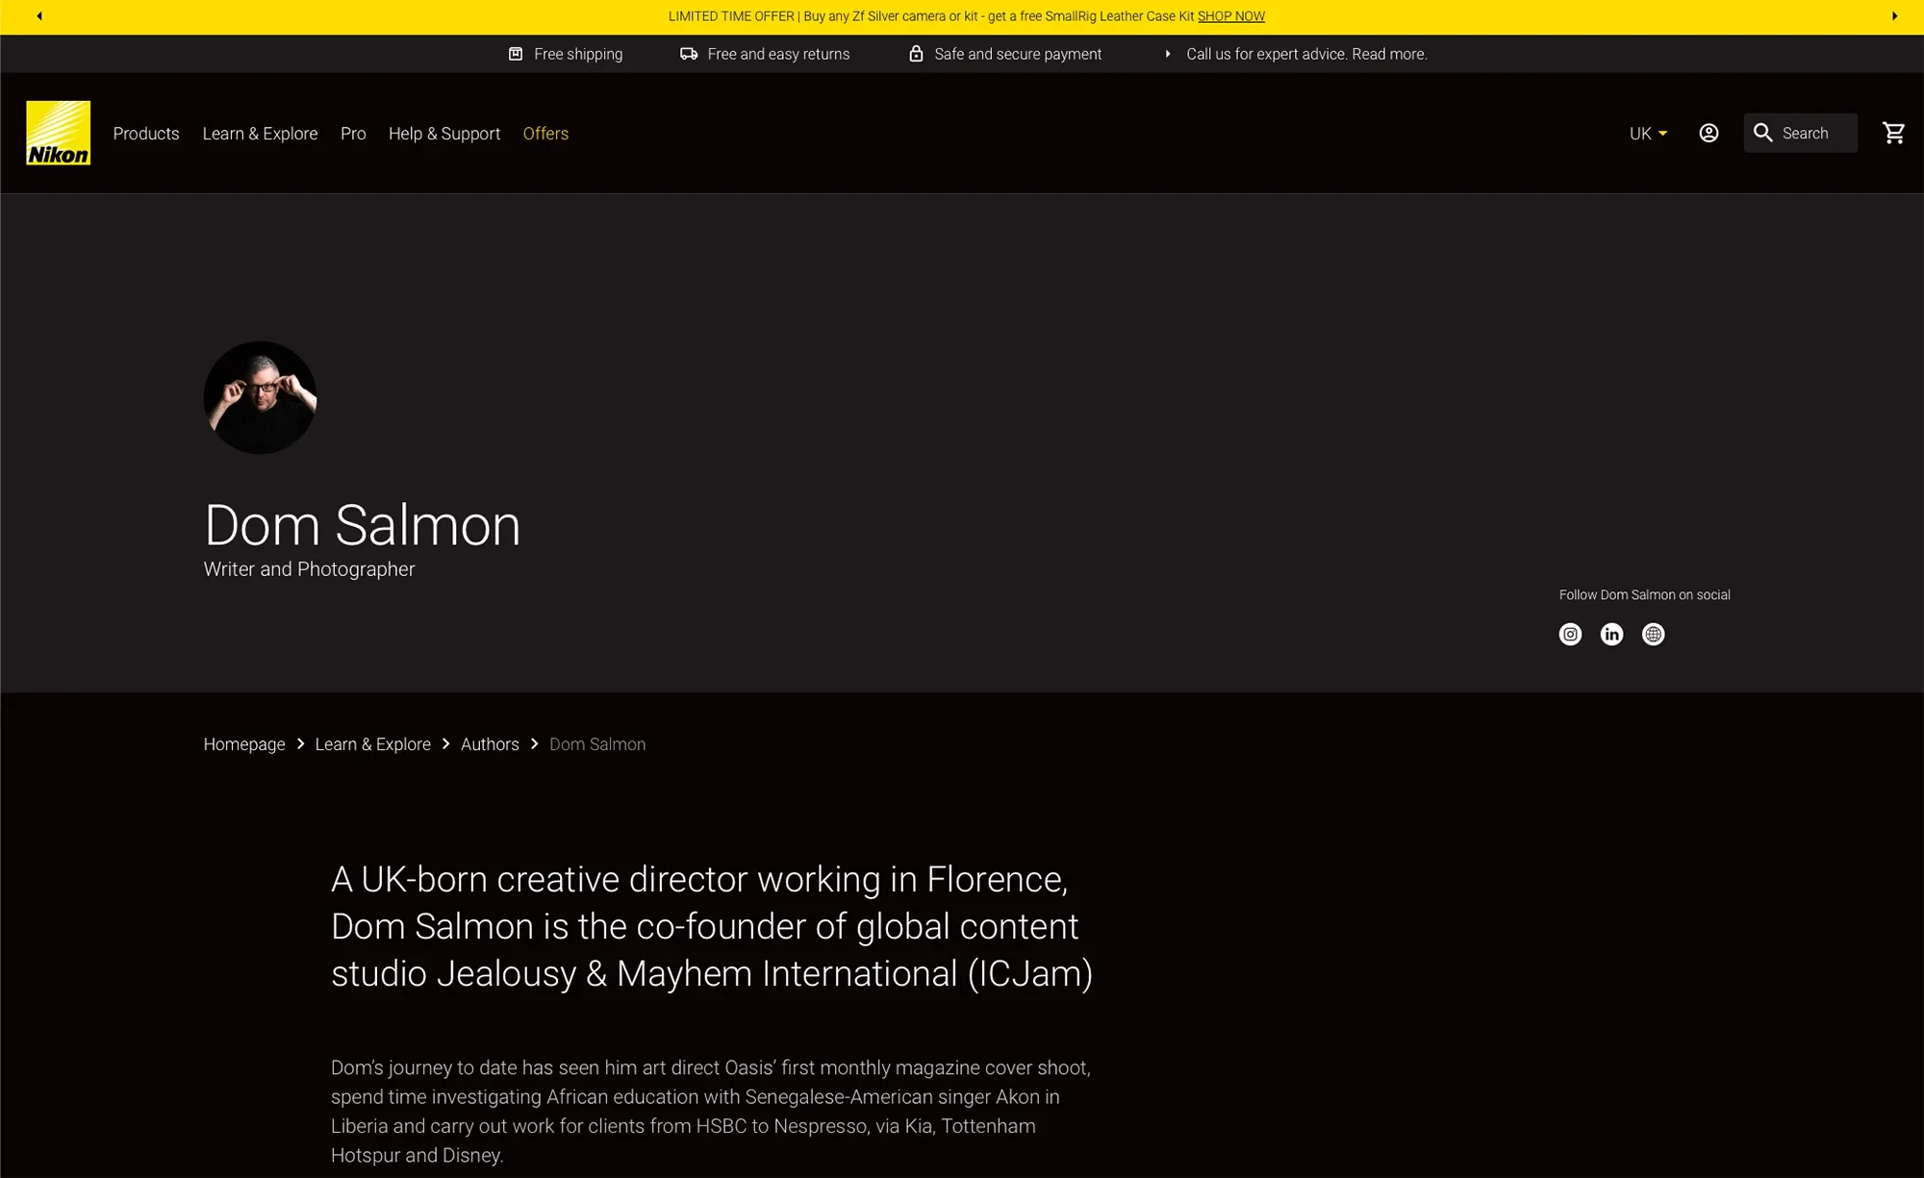Click Dom Salmon's profile photo
This screenshot has width=1924, height=1178.
(260, 397)
